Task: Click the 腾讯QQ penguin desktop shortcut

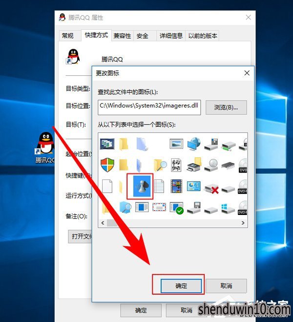Action: point(45,148)
